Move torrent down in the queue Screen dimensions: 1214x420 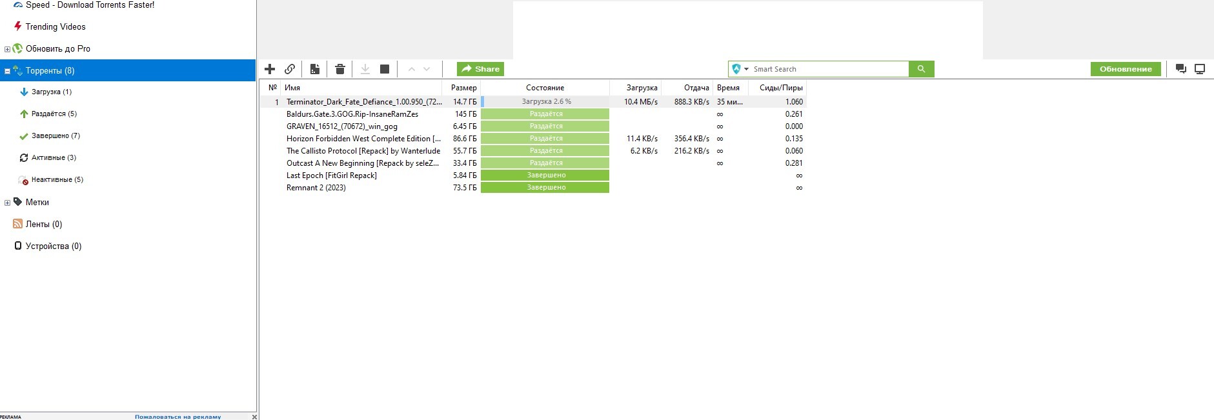point(427,69)
